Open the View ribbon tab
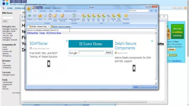Image resolution: width=189 pixels, height=106 pixels. pos(51,11)
